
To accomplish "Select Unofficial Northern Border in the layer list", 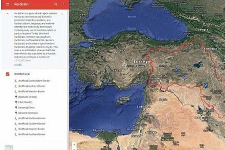I will coord(31,86).
